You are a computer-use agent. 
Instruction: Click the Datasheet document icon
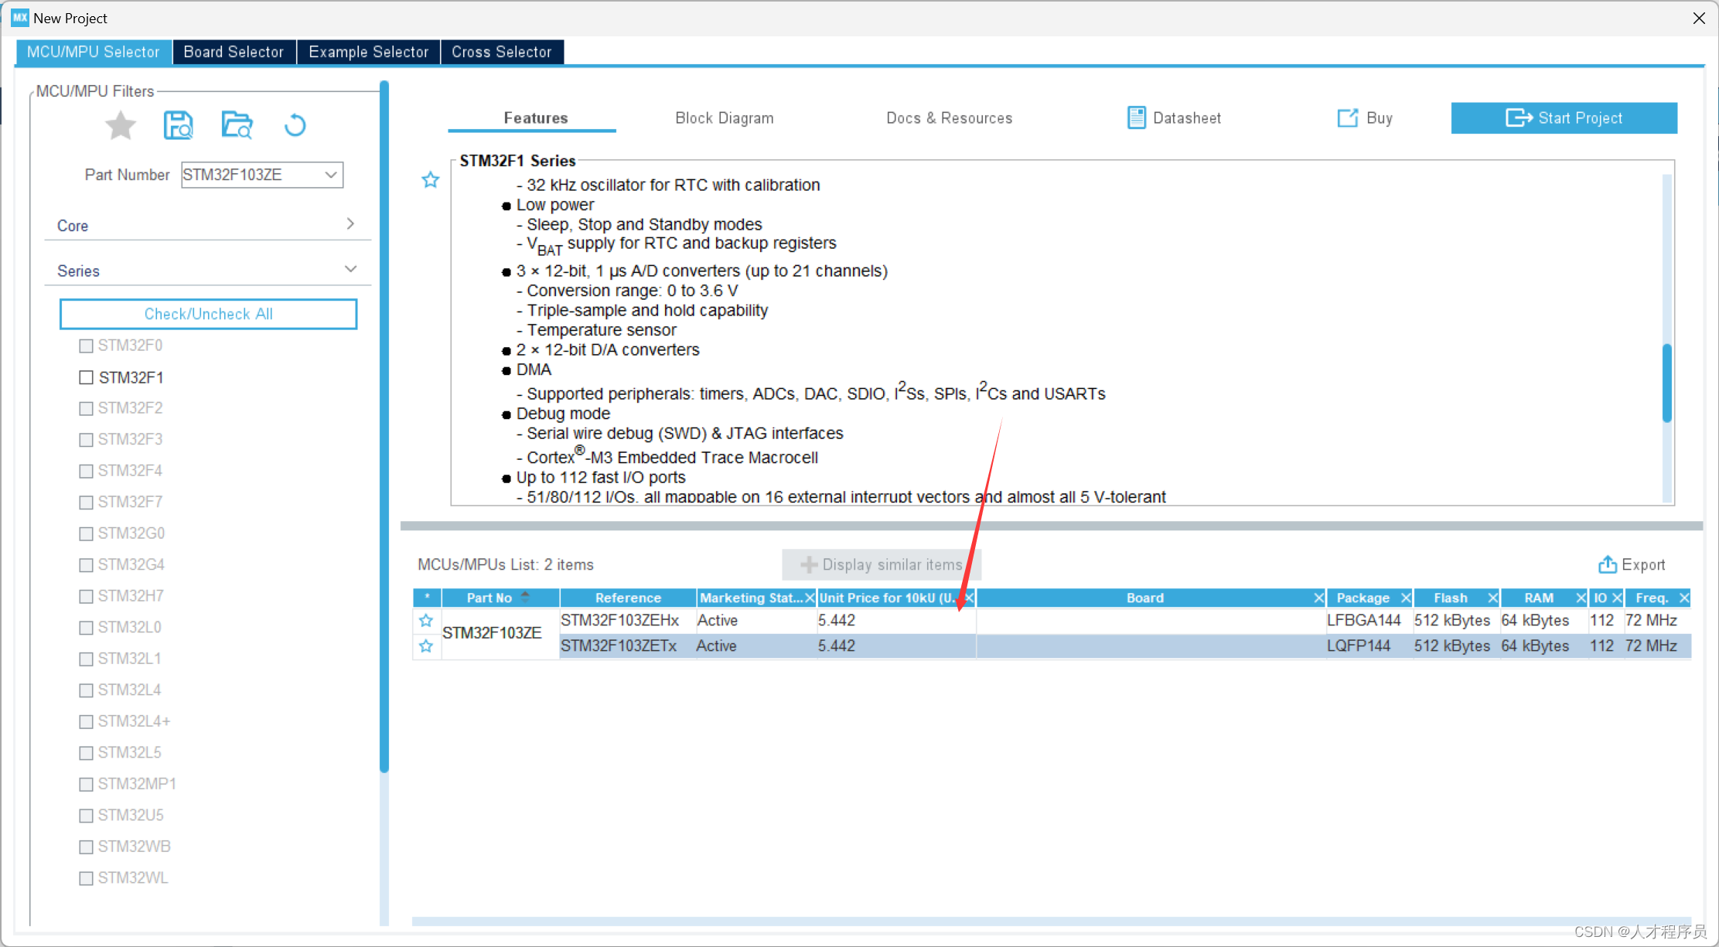(x=1136, y=118)
